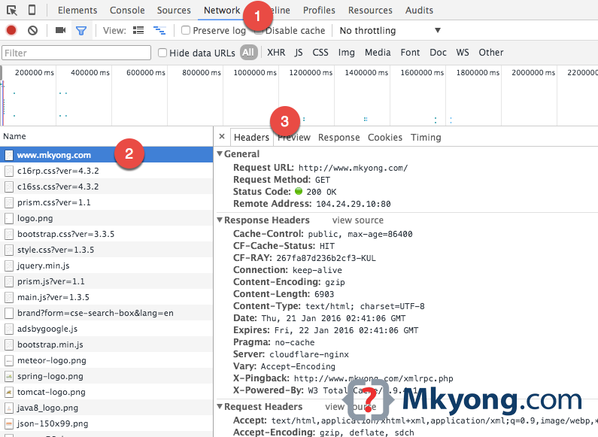Check the Hide data URLs checkbox

(x=162, y=53)
